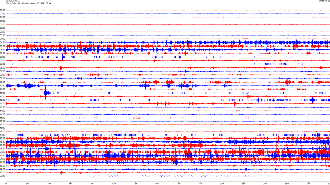Click the 4m tick label on the axis
The height and width of the screenshot is (185, 330).
(49, 184)
